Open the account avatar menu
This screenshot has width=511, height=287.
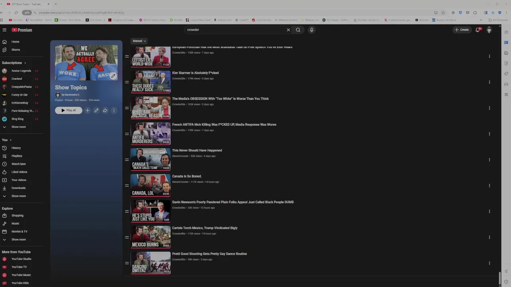489,30
